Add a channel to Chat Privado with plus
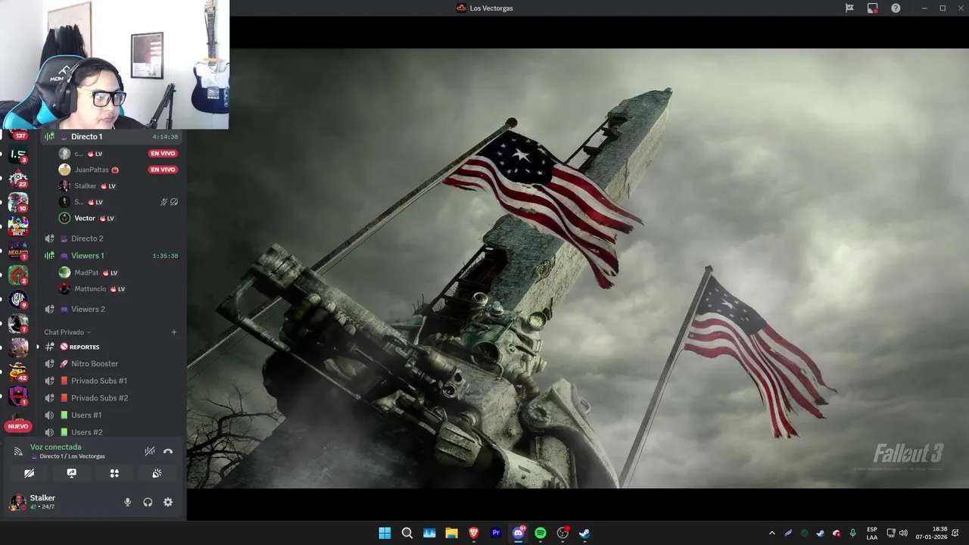This screenshot has width=969, height=545. (174, 332)
